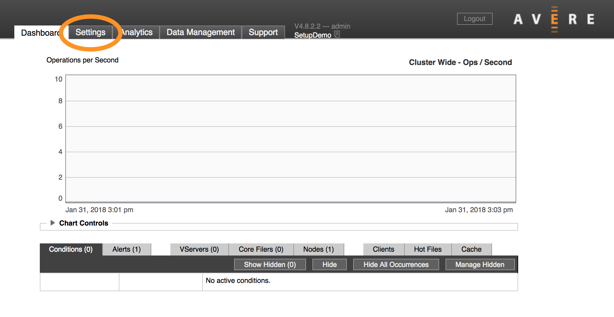Click the notes icon beside SetupDemo
The height and width of the screenshot is (317, 614).
click(x=337, y=34)
